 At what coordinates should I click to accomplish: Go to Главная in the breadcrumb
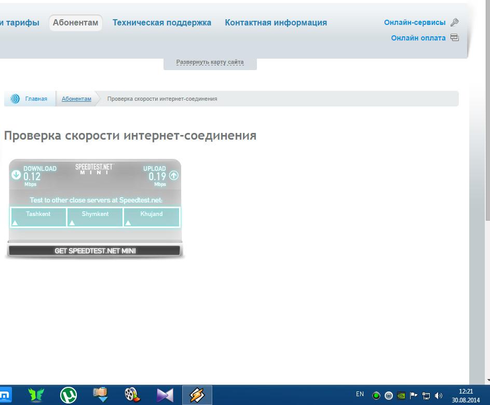tap(36, 99)
